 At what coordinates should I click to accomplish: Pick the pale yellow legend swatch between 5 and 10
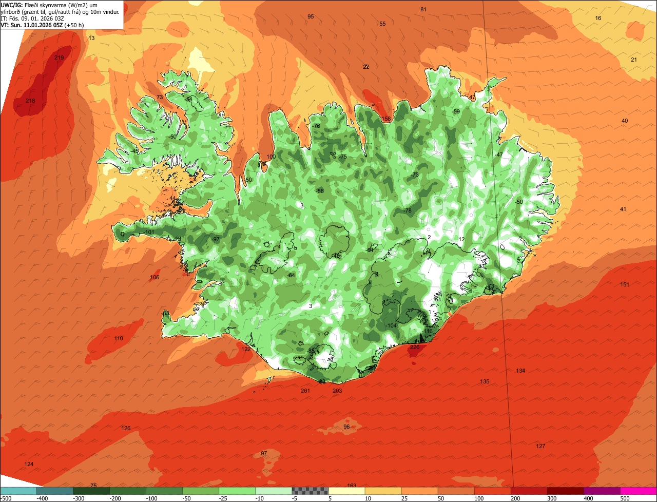pyautogui.click(x=346, y=491)
